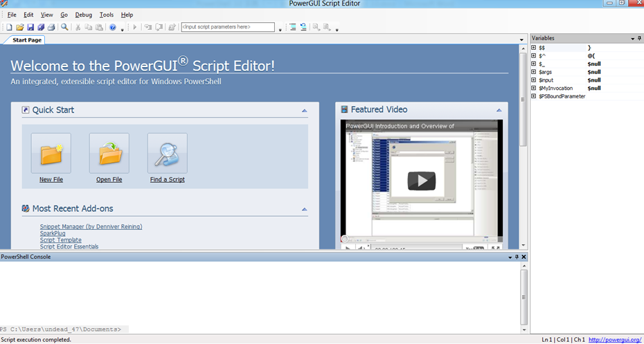The width and height of the screenshot is (644, 344).
Task: Open the File menu
Action: [x=12, y=15]
